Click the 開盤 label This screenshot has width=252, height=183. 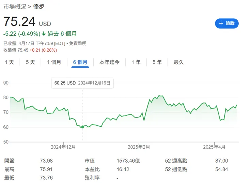[9, 161]
